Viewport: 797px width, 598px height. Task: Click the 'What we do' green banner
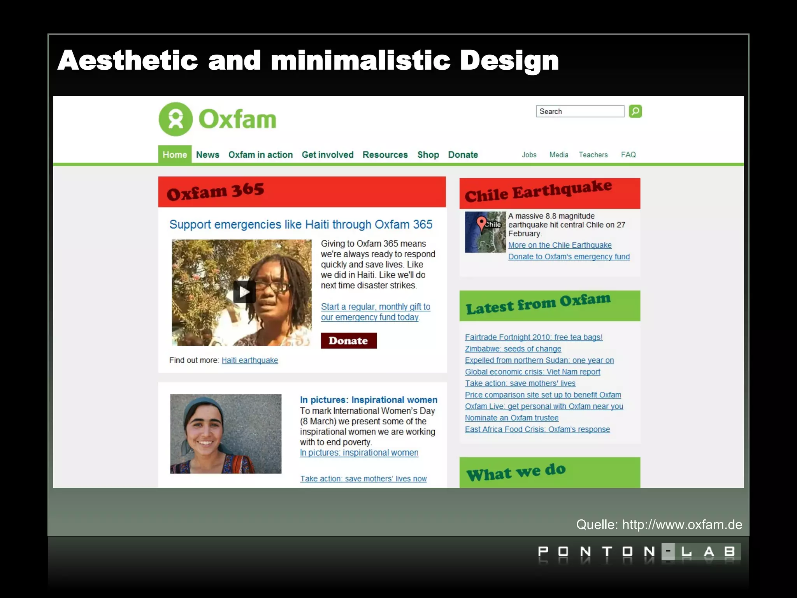pyautogui.click(x=549, y=472)
